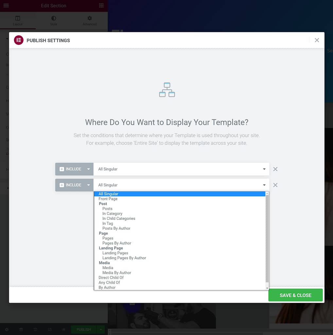Screen dimensions: 333x335
Task: Expand the save options arrow beside Publish
Action: [x=101, y=329]
